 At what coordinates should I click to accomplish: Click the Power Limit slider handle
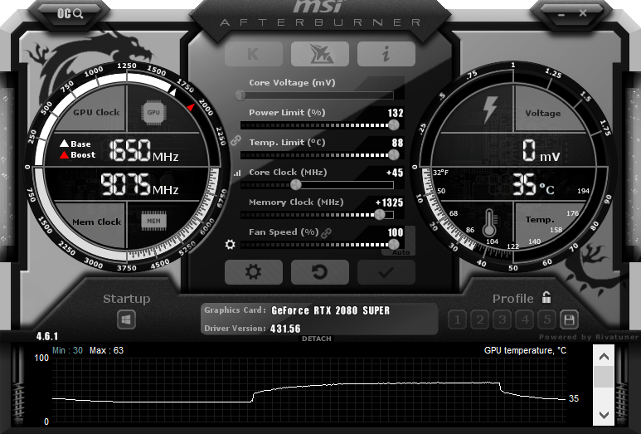pyautogui.click(x=394, y=125)
